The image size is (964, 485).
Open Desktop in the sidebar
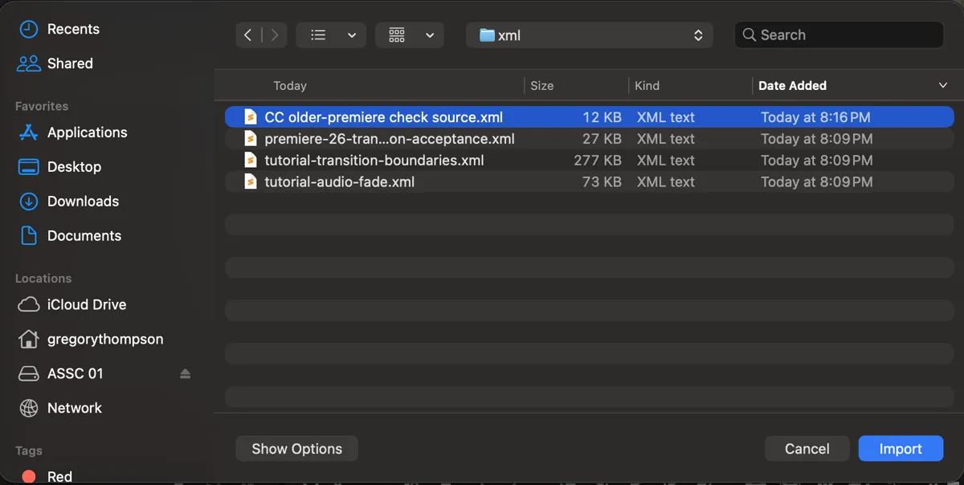(74, 167)
